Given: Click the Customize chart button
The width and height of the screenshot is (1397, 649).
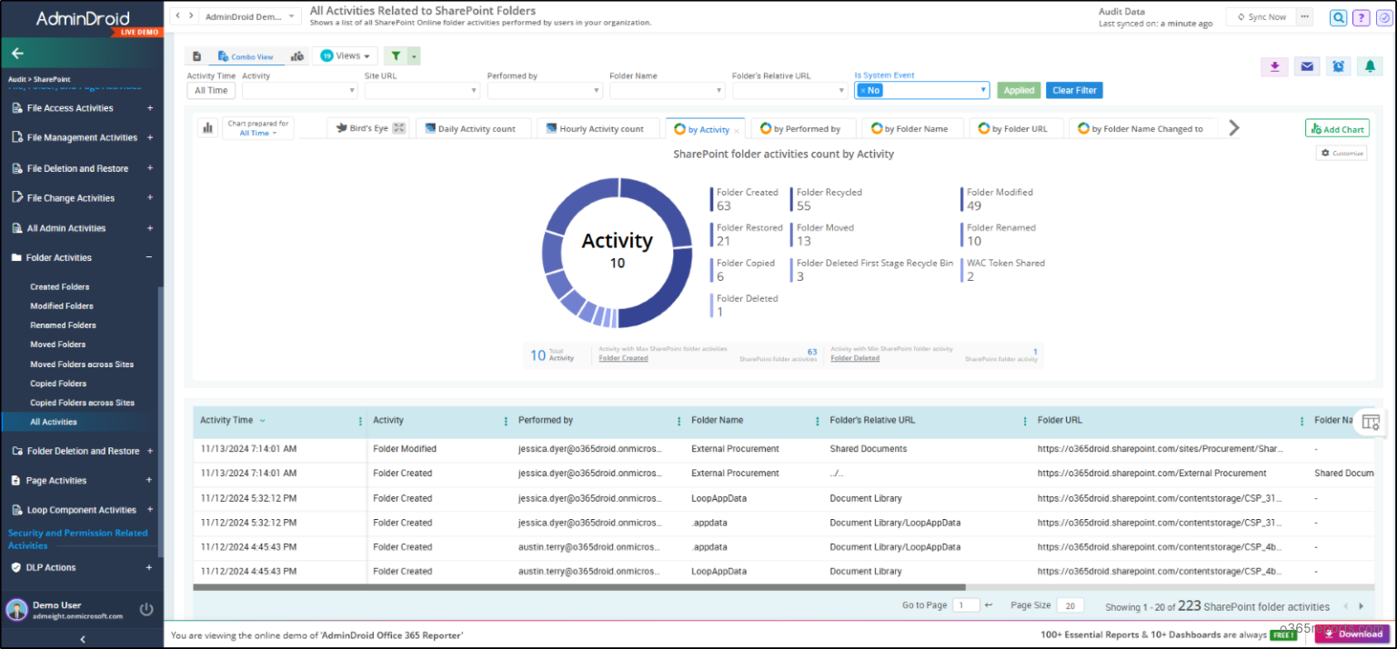Looking at the screenshot, I should click(1342, 154).
